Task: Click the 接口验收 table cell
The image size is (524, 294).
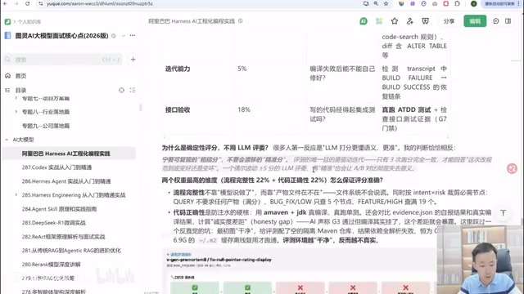Action: click(178, 110)
